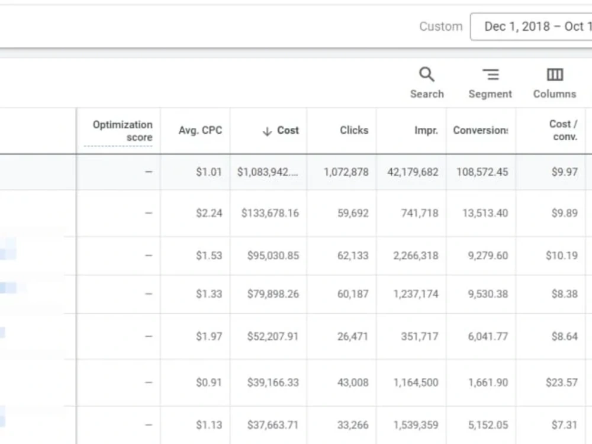The width and height of the screenshot is (592, 444).
Task: Open the Segment filter icon
Action: (490, 75)
